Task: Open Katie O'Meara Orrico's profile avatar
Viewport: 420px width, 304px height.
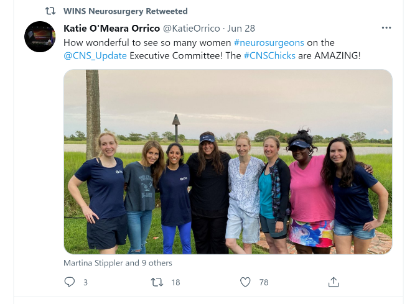Action: coord(40,37)
